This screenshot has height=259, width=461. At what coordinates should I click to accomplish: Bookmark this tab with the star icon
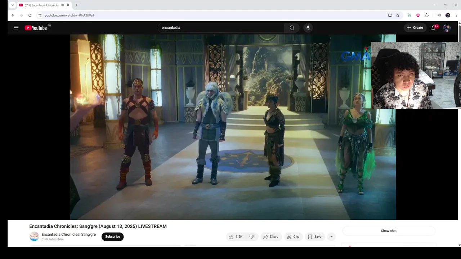398,15
